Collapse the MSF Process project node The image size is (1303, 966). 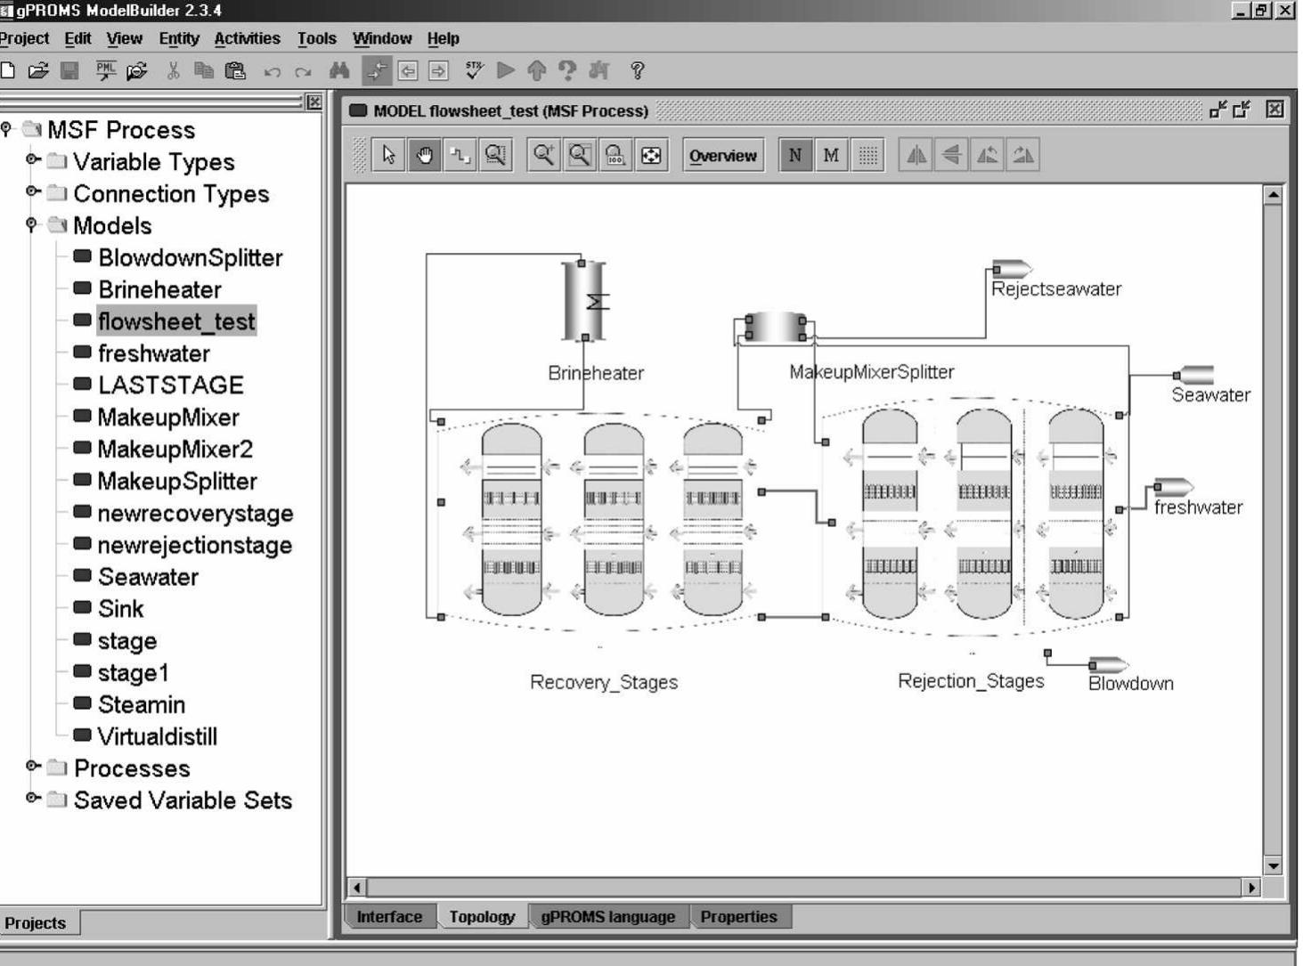(x=7, y=128)
